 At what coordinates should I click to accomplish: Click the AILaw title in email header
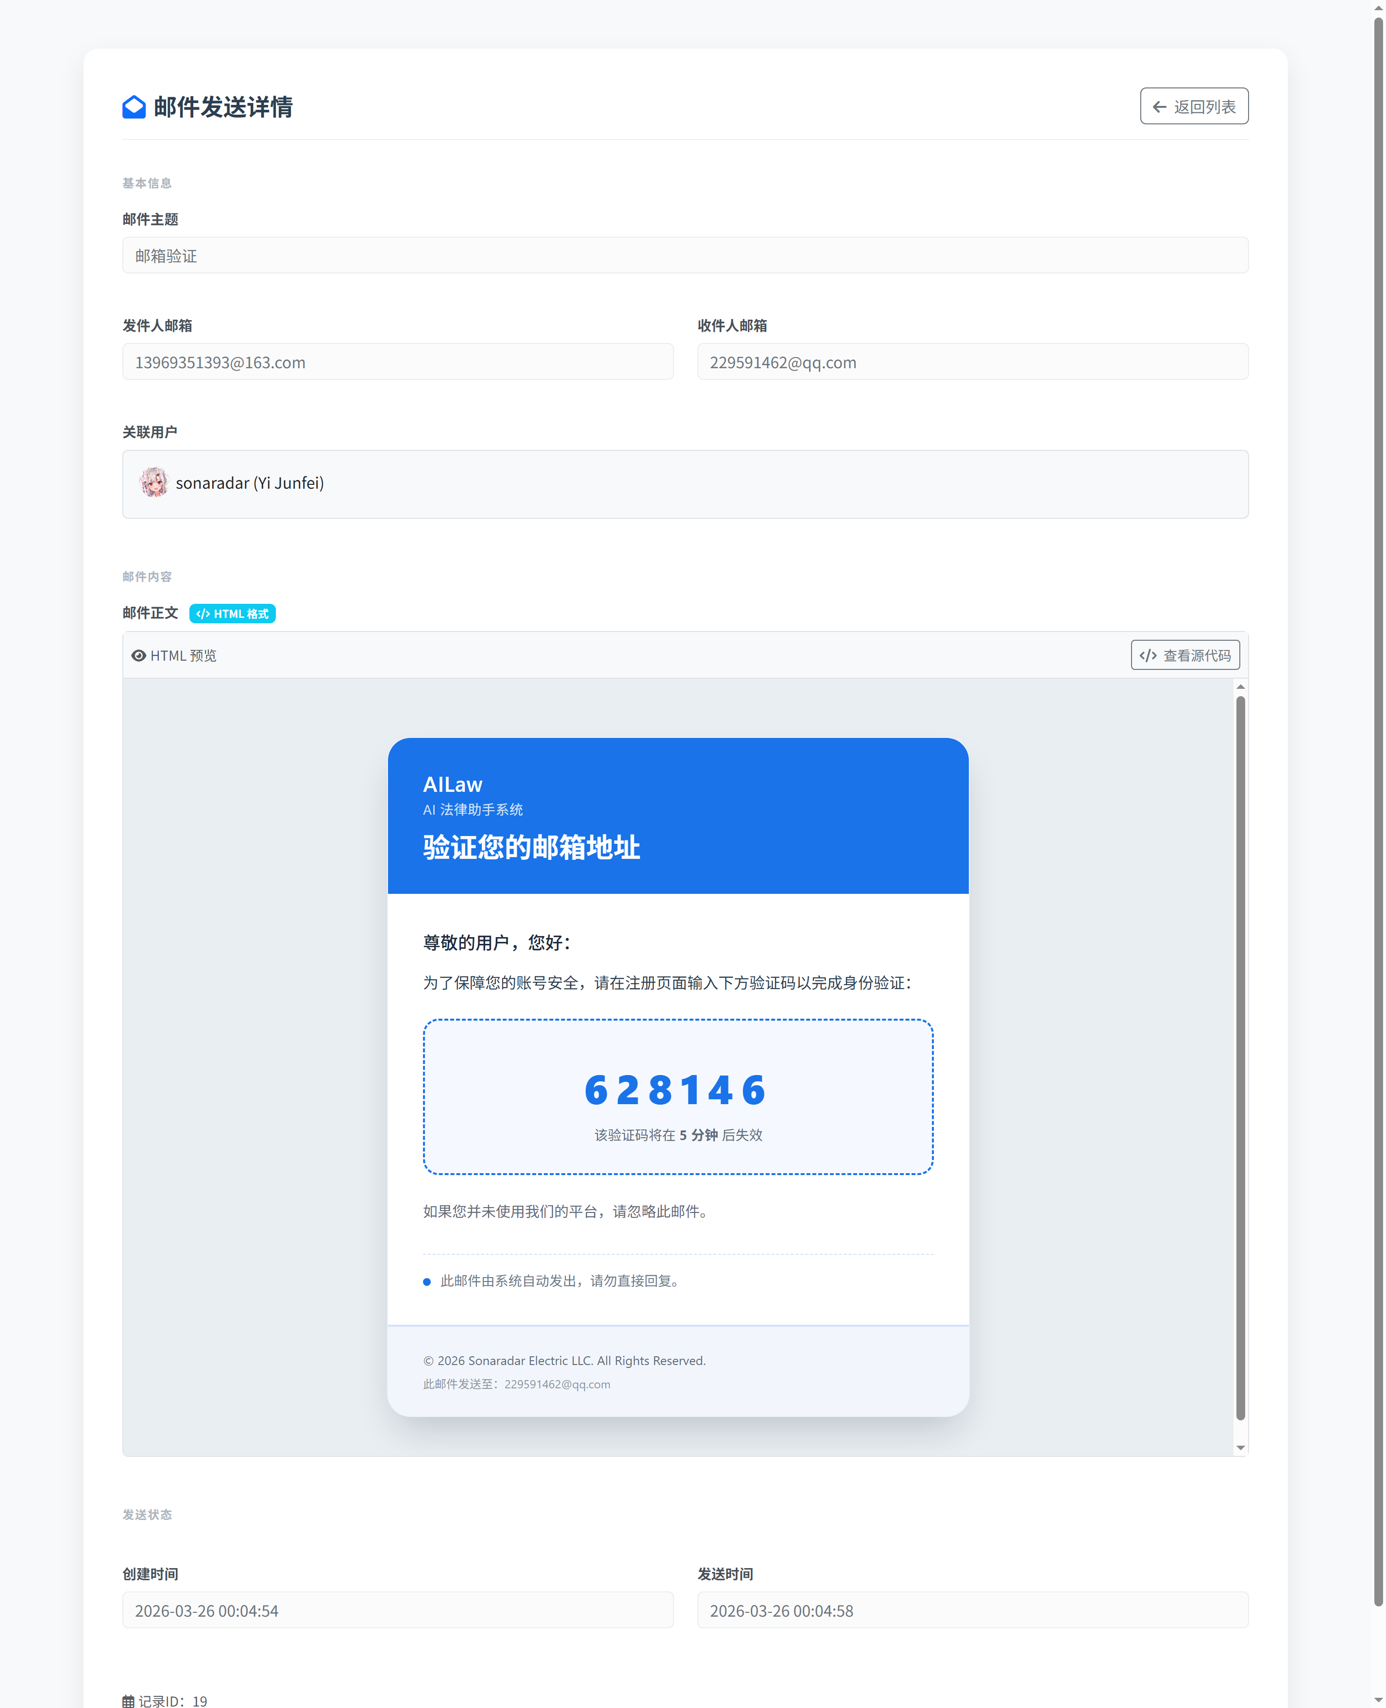[453, 784]
